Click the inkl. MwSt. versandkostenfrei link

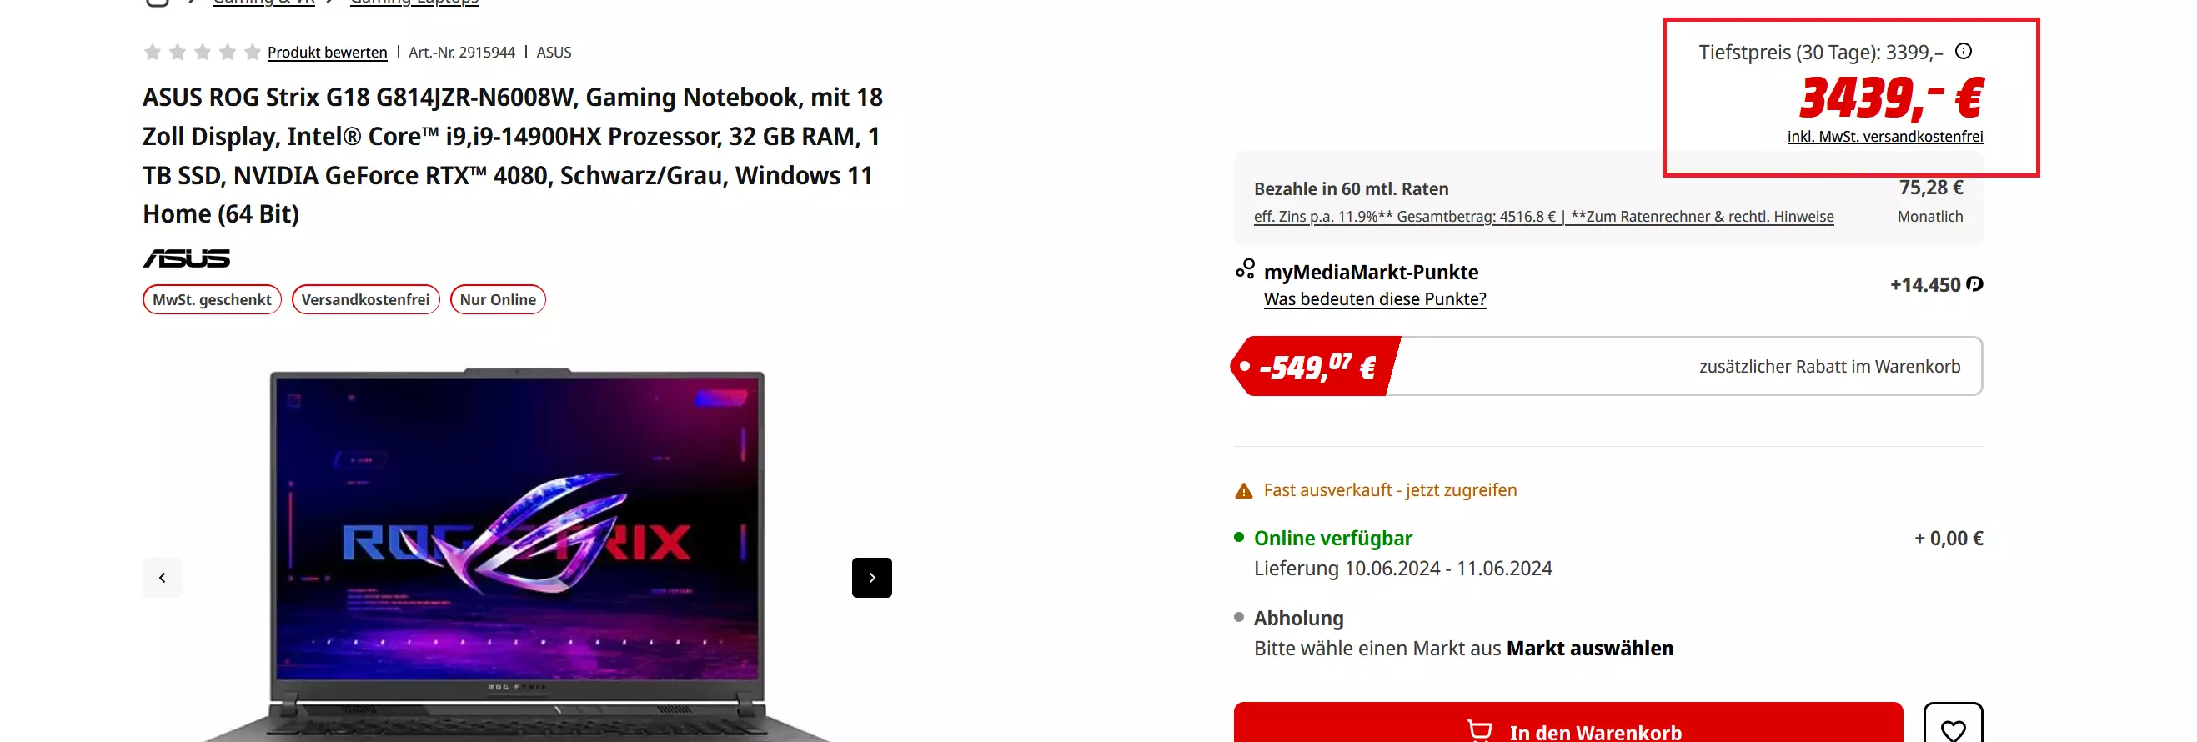(x=1885, y=137)
